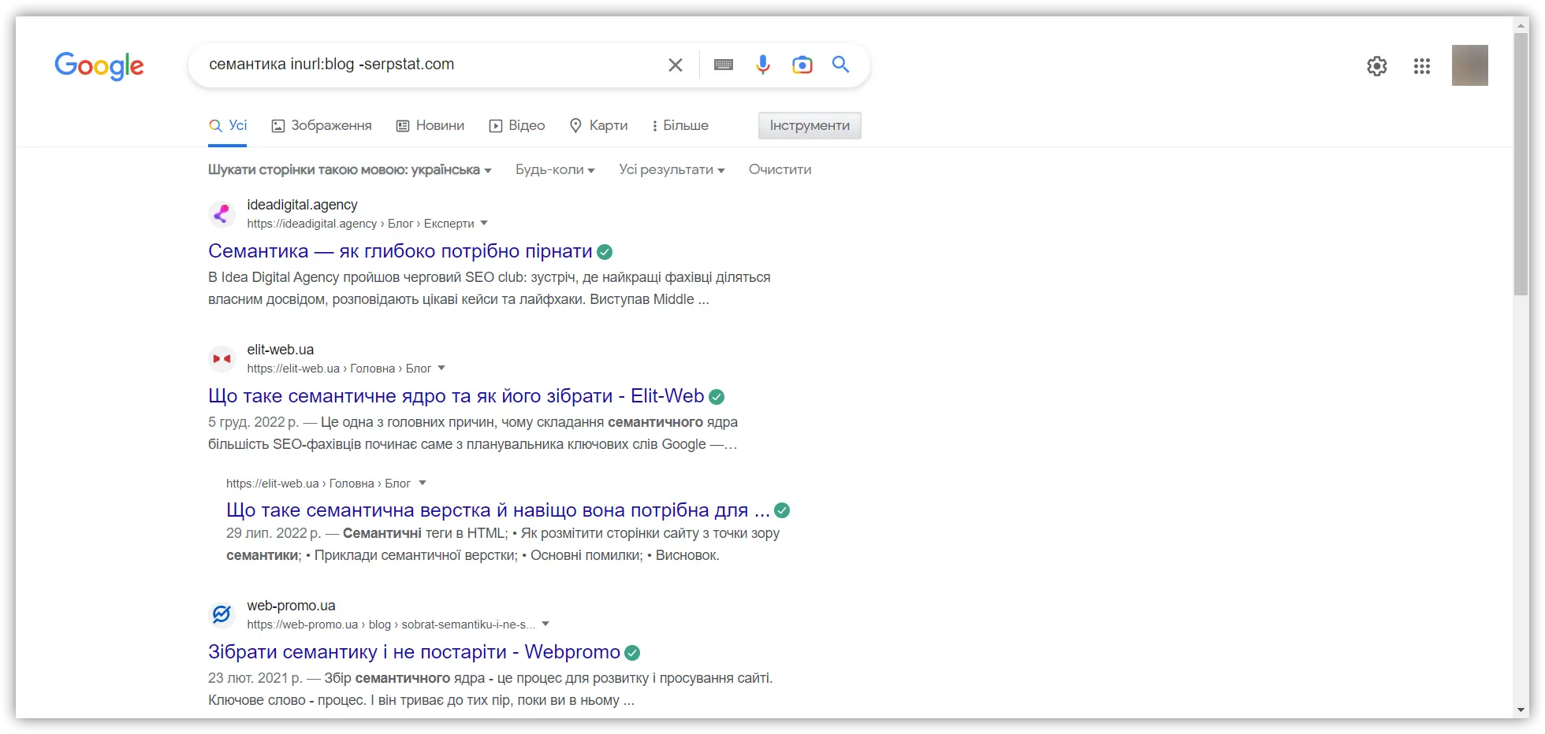Open Google apps grid icon
This screenshot has height=734, width=1545.
pos(1422,66)
